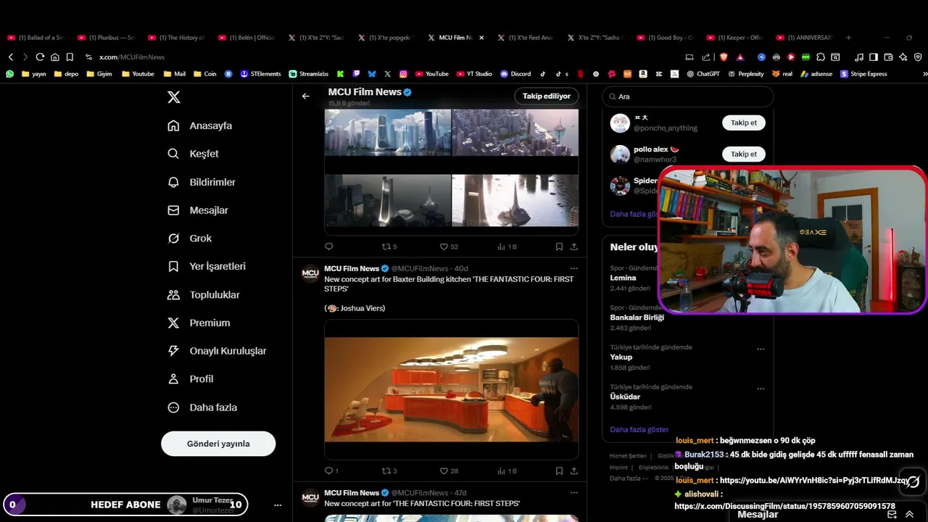This screenshot has width=928, height=522.
Task: Open the top-left city skyline concept image
Action: (387, 132)
